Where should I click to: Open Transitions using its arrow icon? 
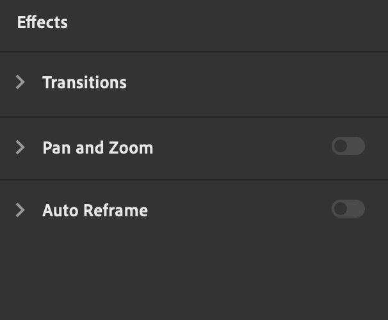click(x=20, y=82)
